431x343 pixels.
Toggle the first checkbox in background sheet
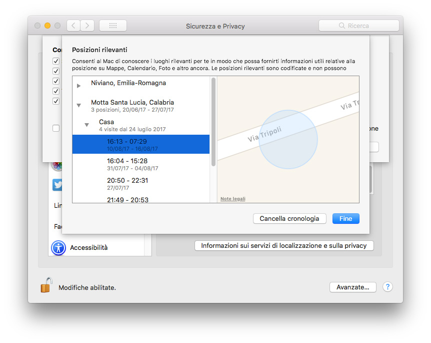pos(56,61)
